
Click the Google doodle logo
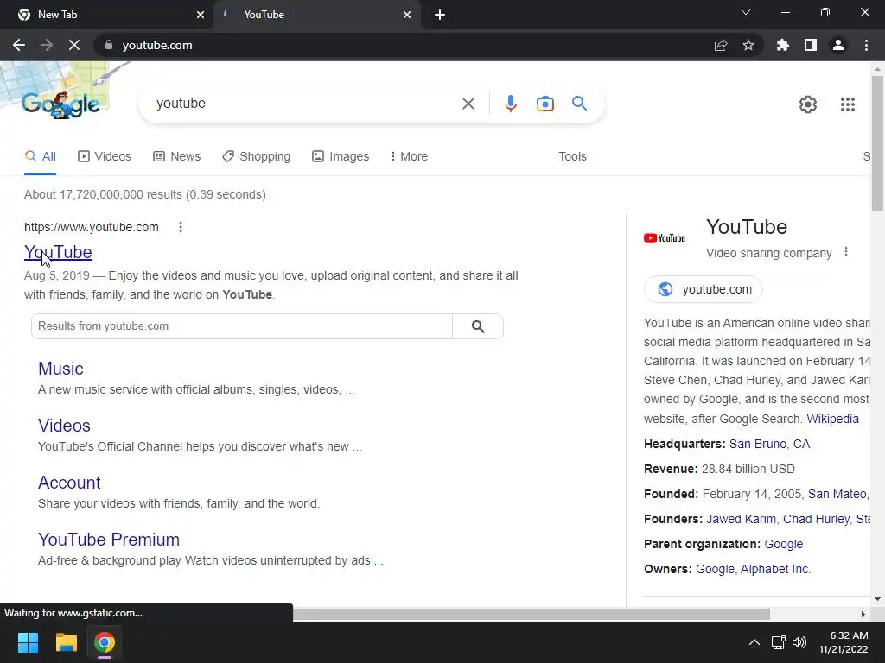(61, 104)
